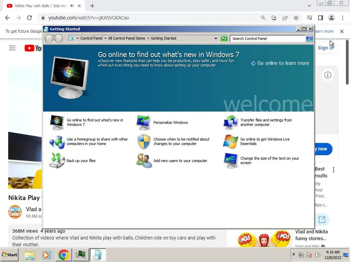Click Control Panel search magnifier button
Viewport: 350px width, 262px height.
coord(309,38)
